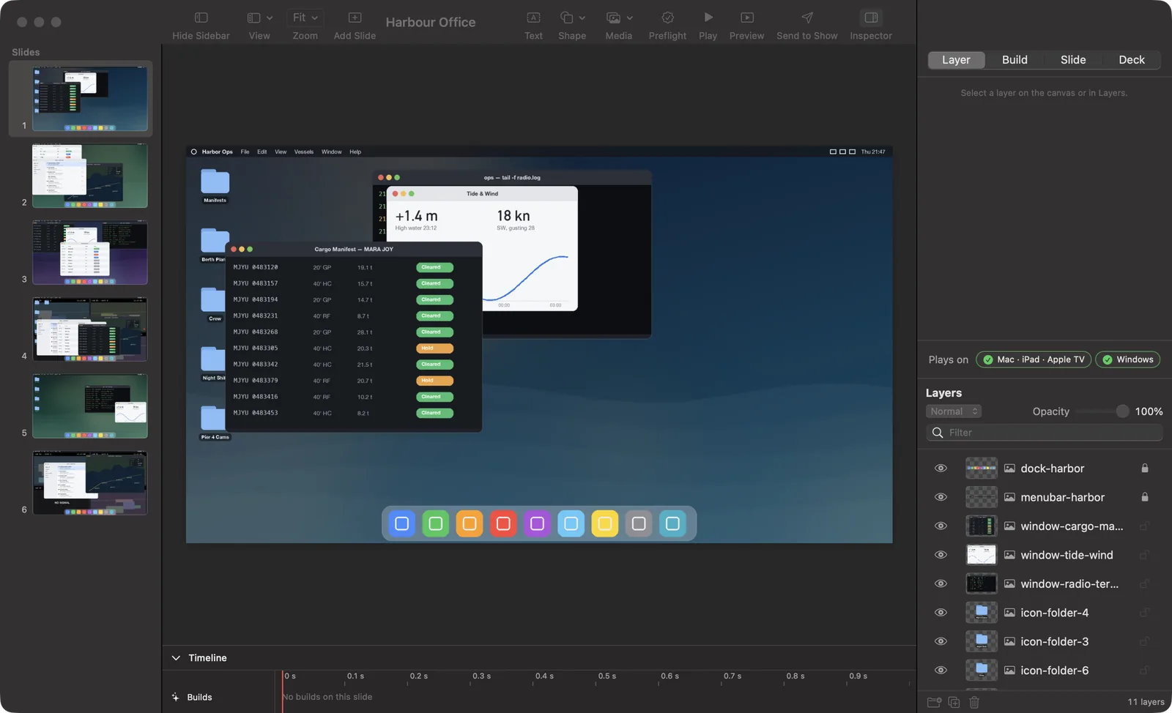Select slide 3 thumbnail

(90, 253)
